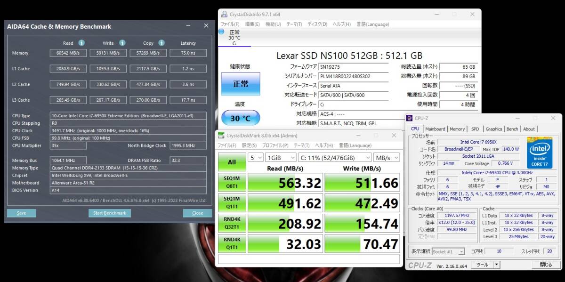Viewport: 565px width, 282px height.
Task: Run the SEQ1M Q1T1 test
Action: click(x=232, y=203)
